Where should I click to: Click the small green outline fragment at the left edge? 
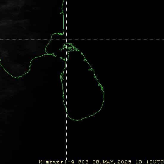[0, 60]
